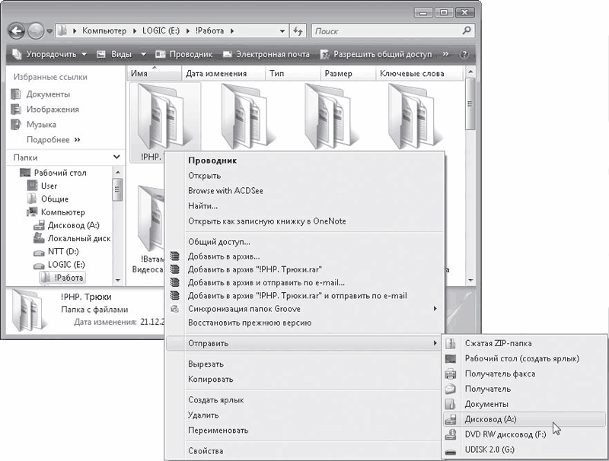Choose Свойства from the context menu
This screenshot has width=609, height=461.
click(x=206, y=451)
